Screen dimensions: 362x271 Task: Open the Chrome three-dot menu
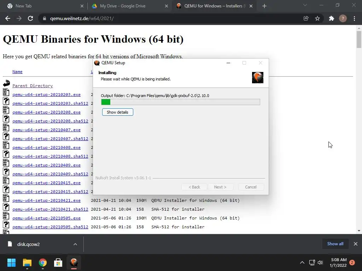(x=354, y=18)
